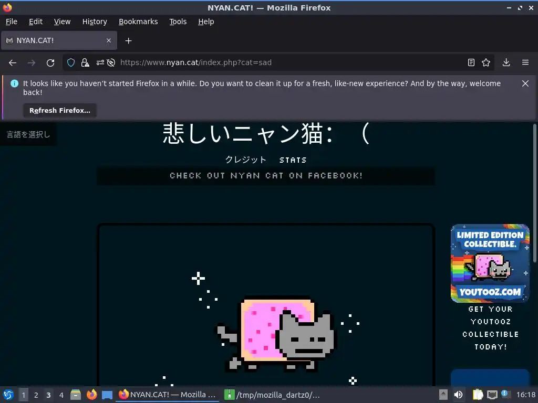This screenshot has width=538, height=403.
Task: Go back to the previous page
Action: click(x=13, y=63)
